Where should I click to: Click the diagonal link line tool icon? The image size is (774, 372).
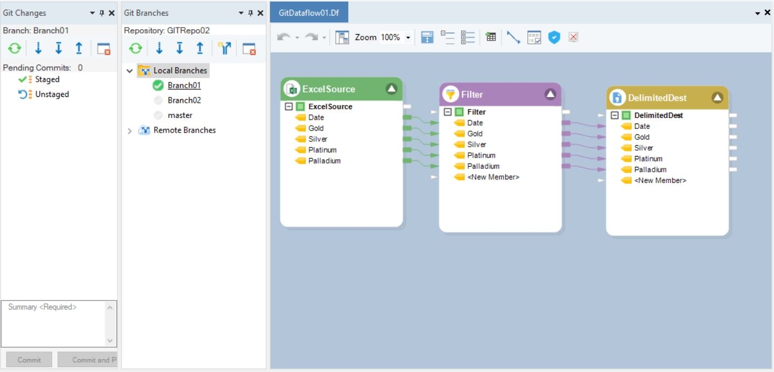pos(513,37)
